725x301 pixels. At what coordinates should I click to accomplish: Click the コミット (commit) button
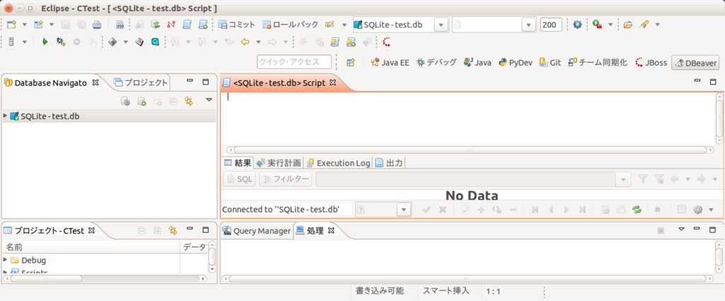(x=236, y=25)
